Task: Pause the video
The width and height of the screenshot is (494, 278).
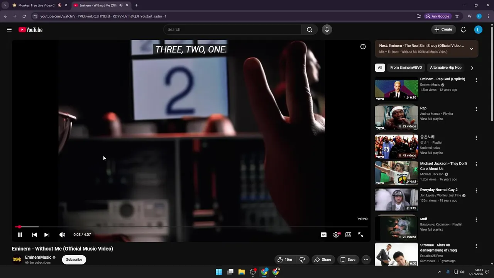Action: tap(20, 235)
